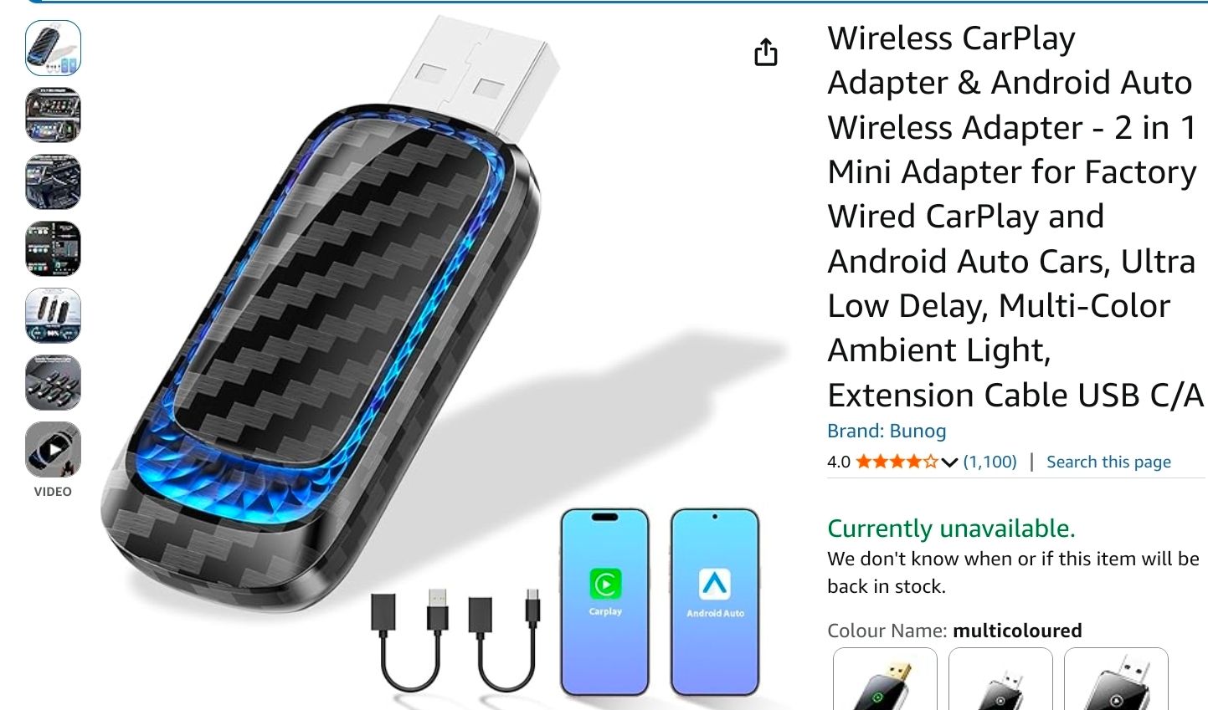This screenshot has height=710, width=1208.
Task: Choose the third adapter colour variant
Action: pos(1116,678)
